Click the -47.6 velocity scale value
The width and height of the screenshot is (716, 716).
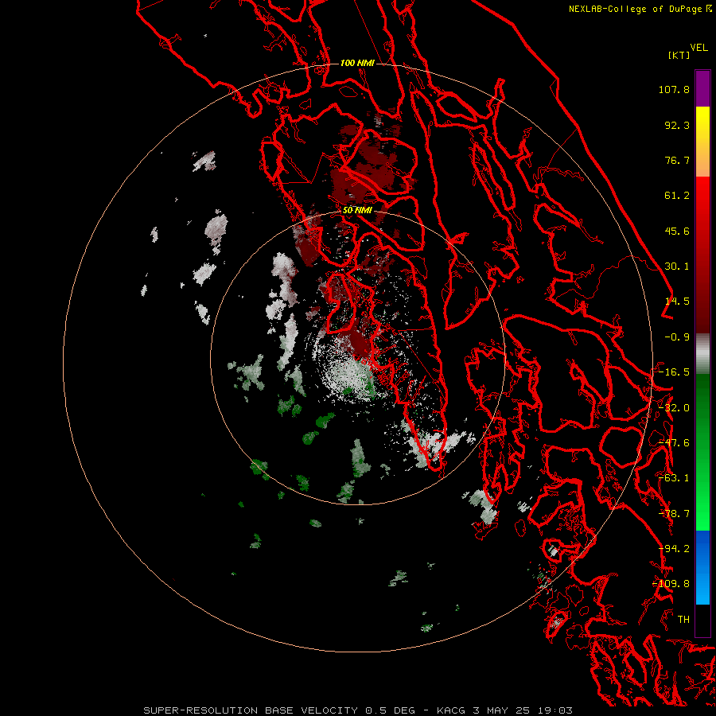[x=674, y=443]
